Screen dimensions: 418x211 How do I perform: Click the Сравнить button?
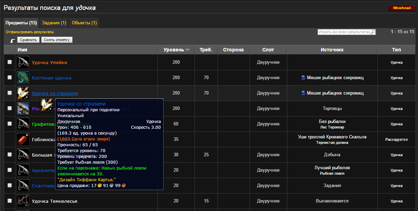point(28,40)
